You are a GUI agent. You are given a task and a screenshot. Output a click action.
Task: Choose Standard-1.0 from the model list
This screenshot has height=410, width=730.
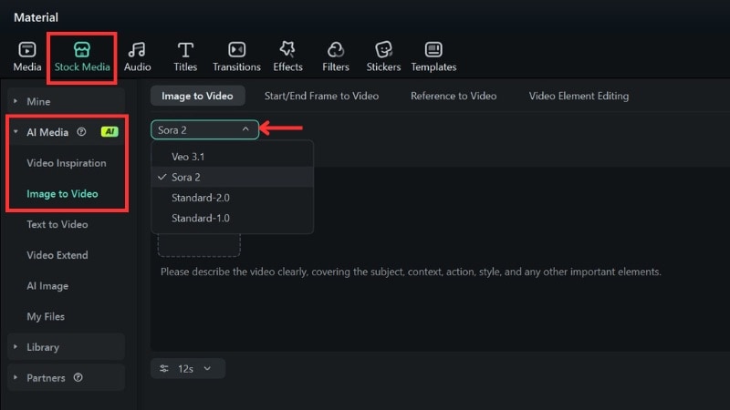point(232,218)
